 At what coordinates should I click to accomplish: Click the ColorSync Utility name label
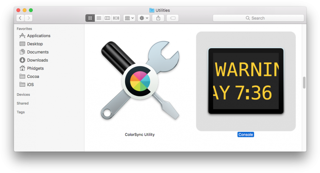[140, 134]
